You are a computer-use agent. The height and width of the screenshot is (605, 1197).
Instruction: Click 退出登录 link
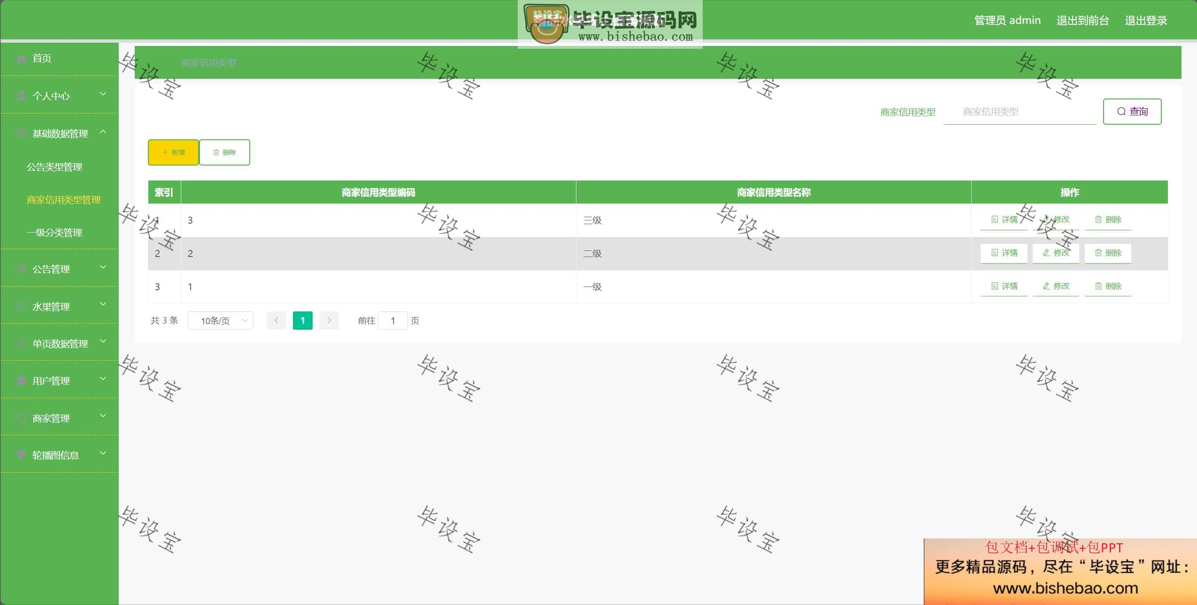tap(1146, 21)
